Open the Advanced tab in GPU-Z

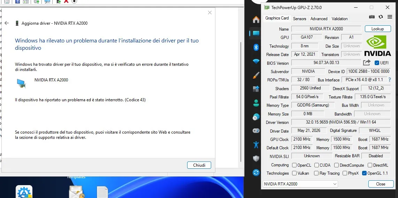[319, 18]
